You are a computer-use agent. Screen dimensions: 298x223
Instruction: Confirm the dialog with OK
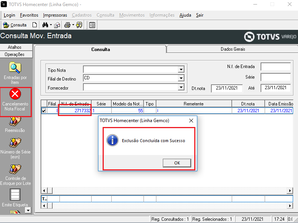tap(177, 163)
